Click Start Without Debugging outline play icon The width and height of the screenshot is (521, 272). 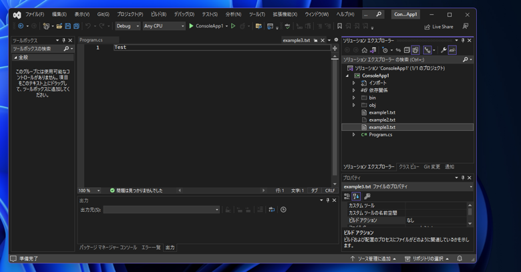233,26
